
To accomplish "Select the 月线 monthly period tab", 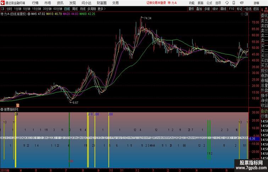I will click(83, 9).
